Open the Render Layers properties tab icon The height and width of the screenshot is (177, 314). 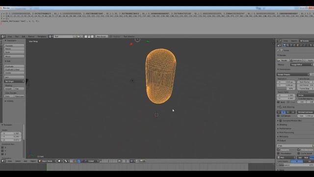coord(288,45)
